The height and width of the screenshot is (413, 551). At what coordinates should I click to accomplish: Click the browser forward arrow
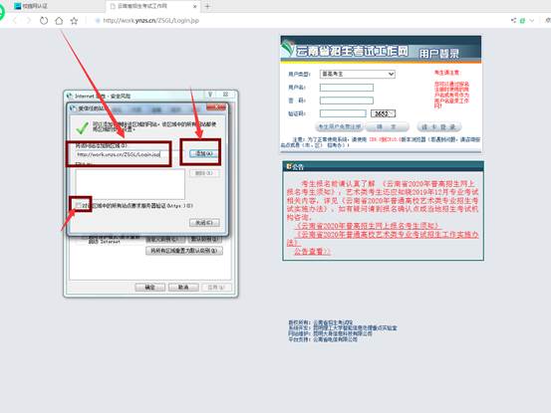coord(29,21)
